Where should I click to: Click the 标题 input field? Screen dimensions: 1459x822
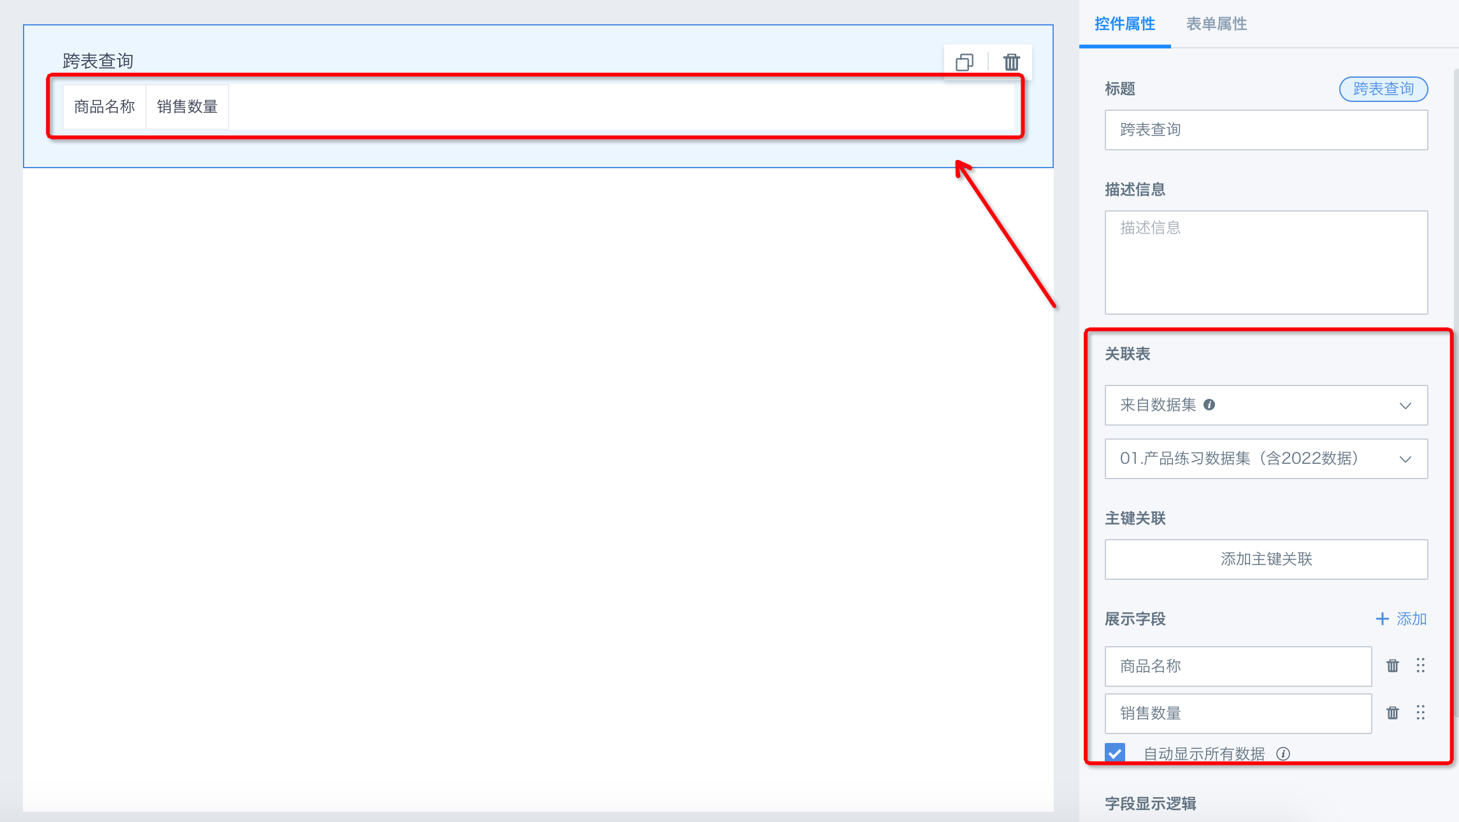tap(1266, 130)
